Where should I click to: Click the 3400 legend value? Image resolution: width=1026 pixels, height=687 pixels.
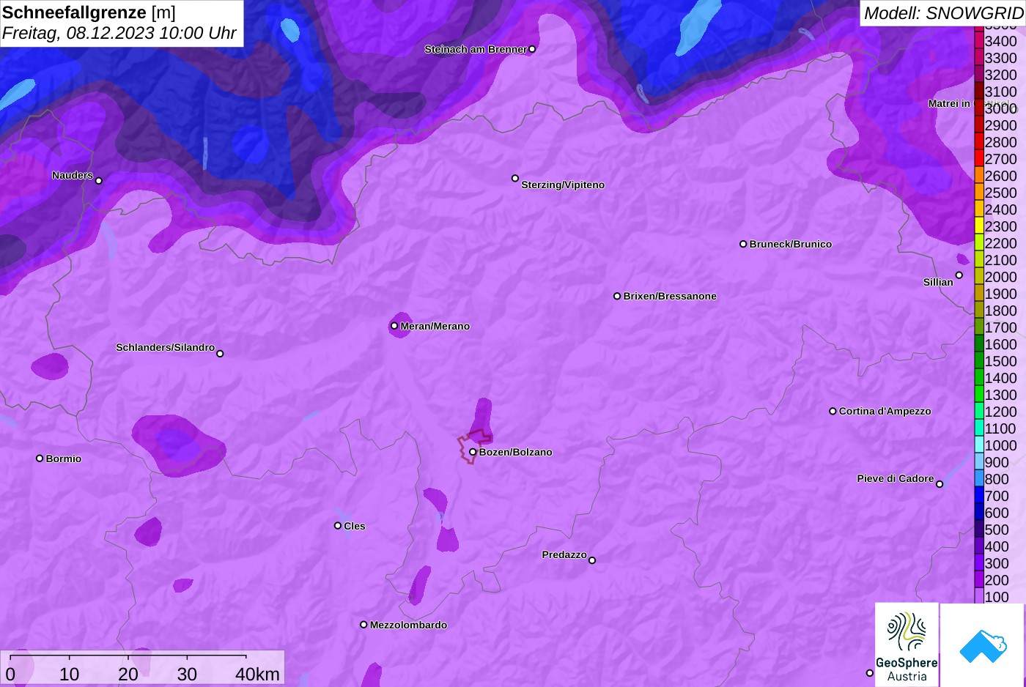[1000, 41]
